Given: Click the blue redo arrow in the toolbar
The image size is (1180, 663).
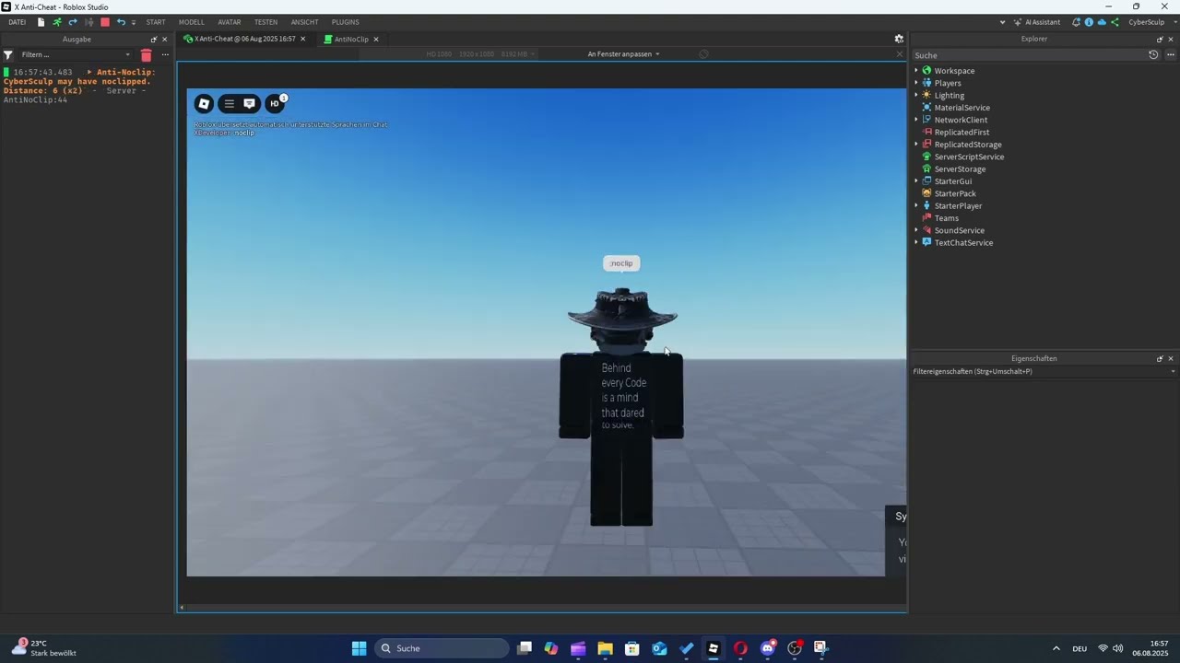Looking at the screenshot, I should tap(73, 22).
